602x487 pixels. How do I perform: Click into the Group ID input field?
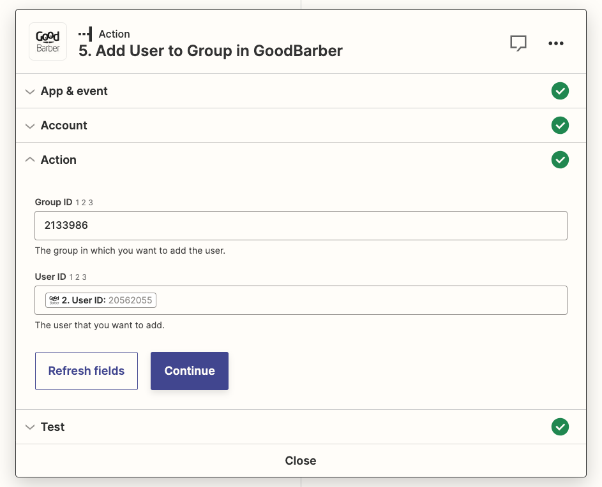pos(301,226)
